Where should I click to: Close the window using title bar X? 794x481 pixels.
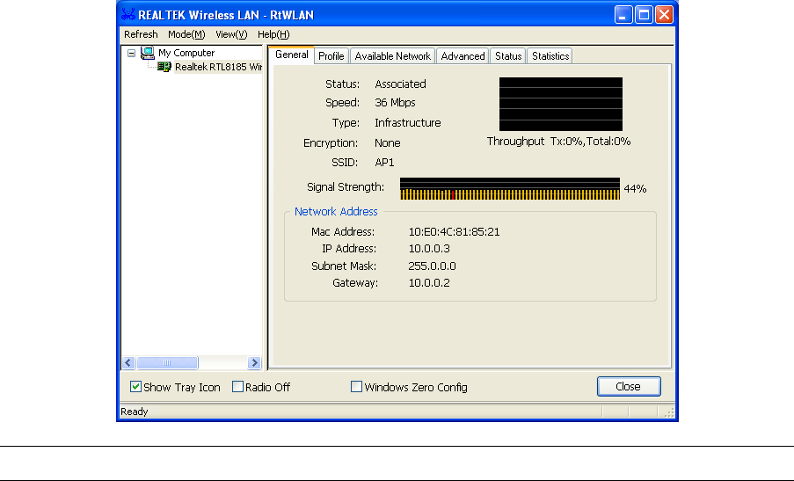664,15
